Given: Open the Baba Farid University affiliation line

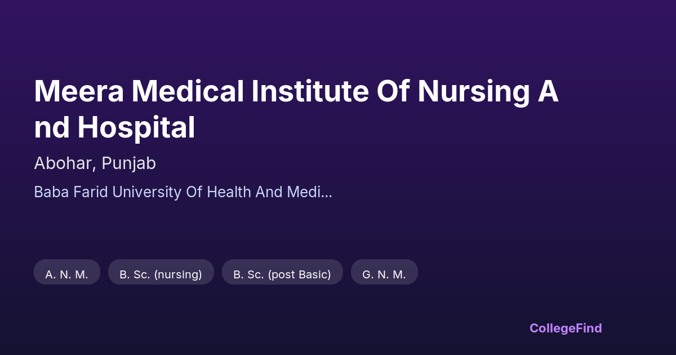Looking at the screenshot, I should pos(183,192).
